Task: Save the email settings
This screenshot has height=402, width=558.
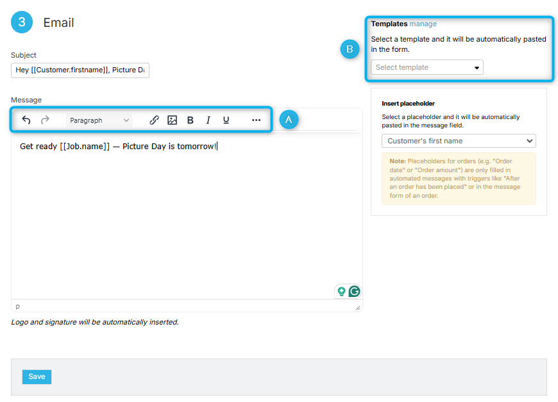Action: coord(37,377)
